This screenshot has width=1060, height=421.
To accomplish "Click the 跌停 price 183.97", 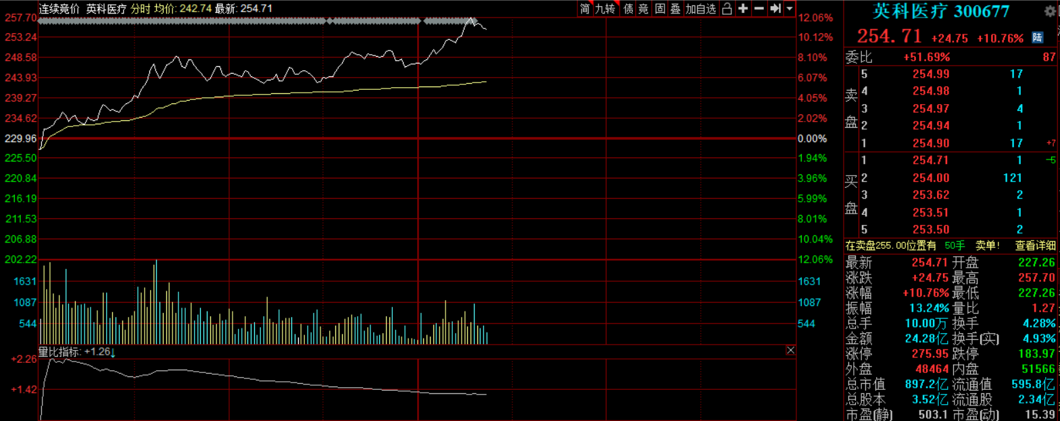I will [x=1036, y=354].
